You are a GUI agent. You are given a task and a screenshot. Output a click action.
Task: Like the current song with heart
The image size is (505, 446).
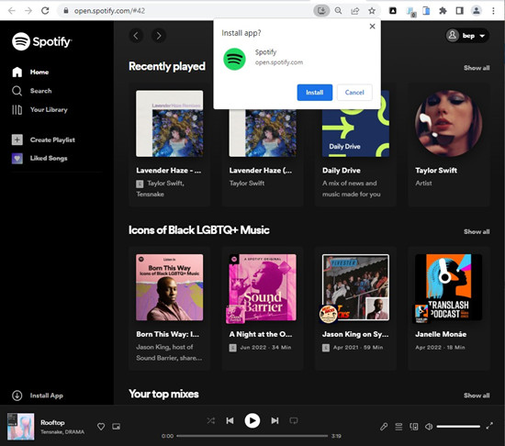101,427
